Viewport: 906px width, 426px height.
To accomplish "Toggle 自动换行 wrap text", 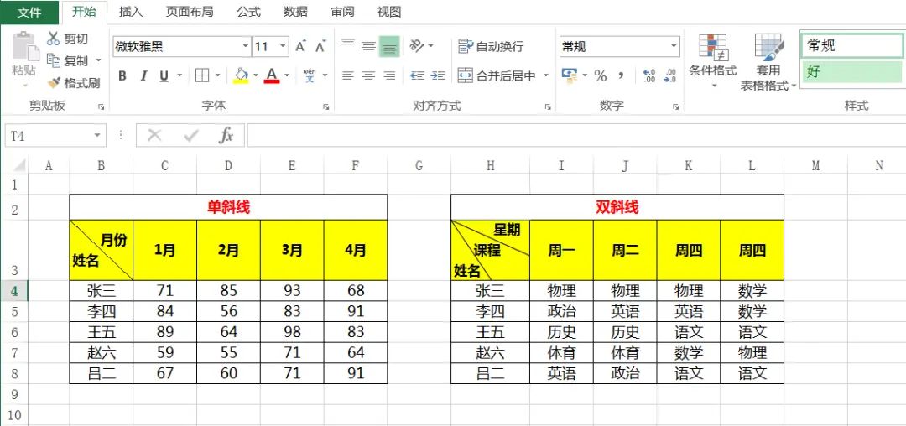I will [491, 46].
